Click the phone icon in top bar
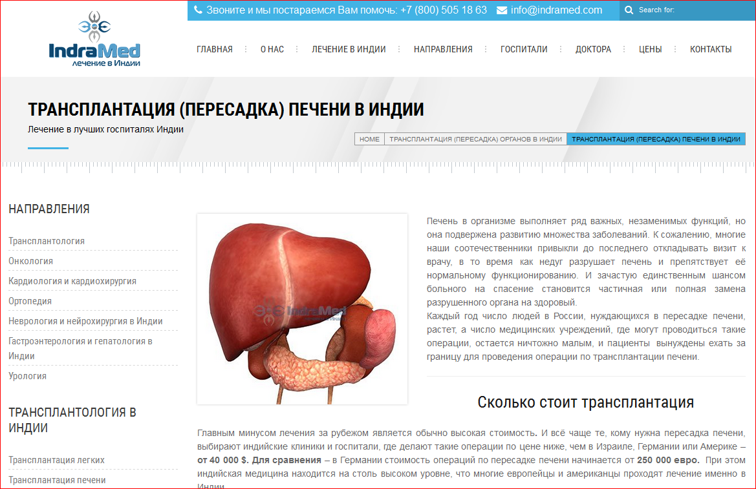The height and width of the screenshot is (489, 756). (x=198, y=10)
